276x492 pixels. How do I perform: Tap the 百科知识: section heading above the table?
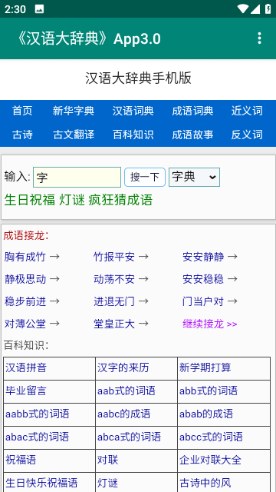coord(26,345)
